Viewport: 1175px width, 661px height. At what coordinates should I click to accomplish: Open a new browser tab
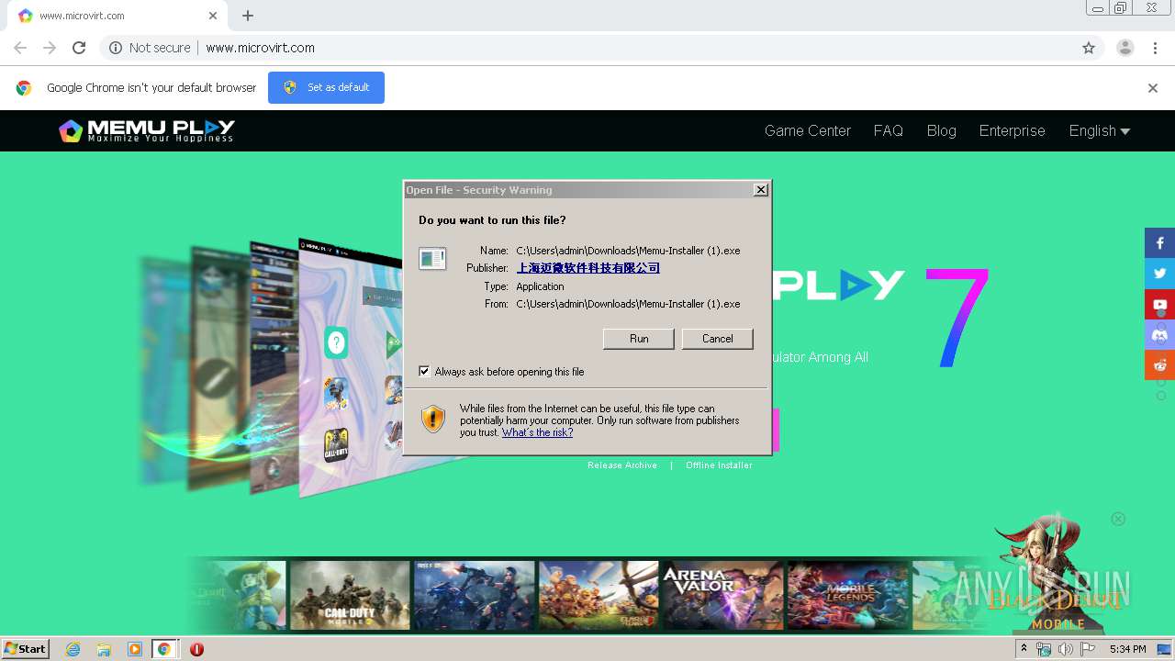[x=248, y=16]
